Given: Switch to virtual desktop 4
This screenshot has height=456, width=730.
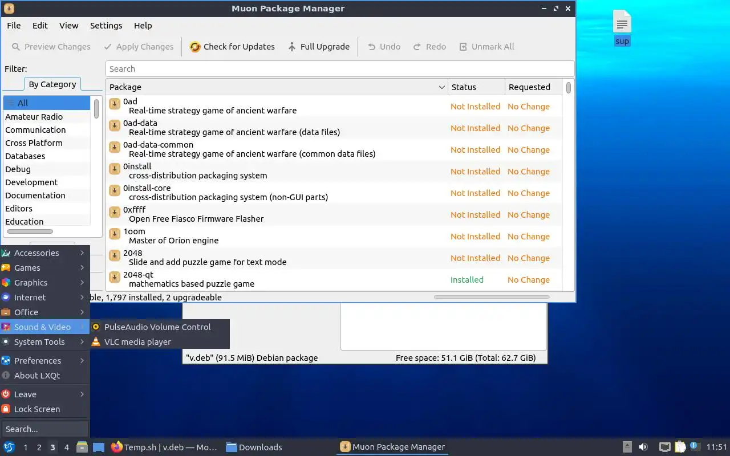Looking at the screenshot, I should click(x=66, y=447).
